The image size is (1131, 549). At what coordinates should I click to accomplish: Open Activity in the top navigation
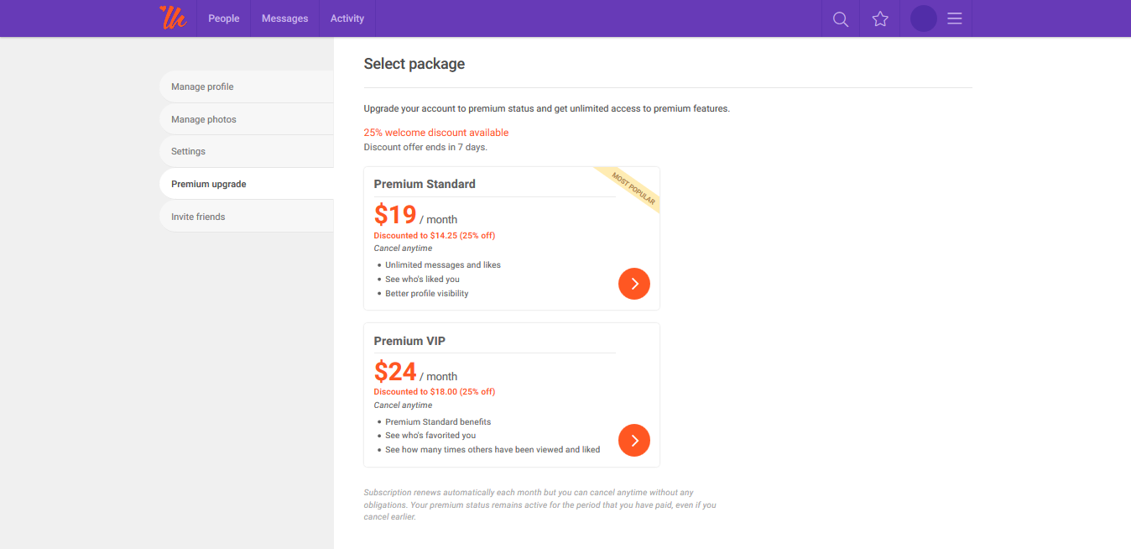[x=347, y=18]
